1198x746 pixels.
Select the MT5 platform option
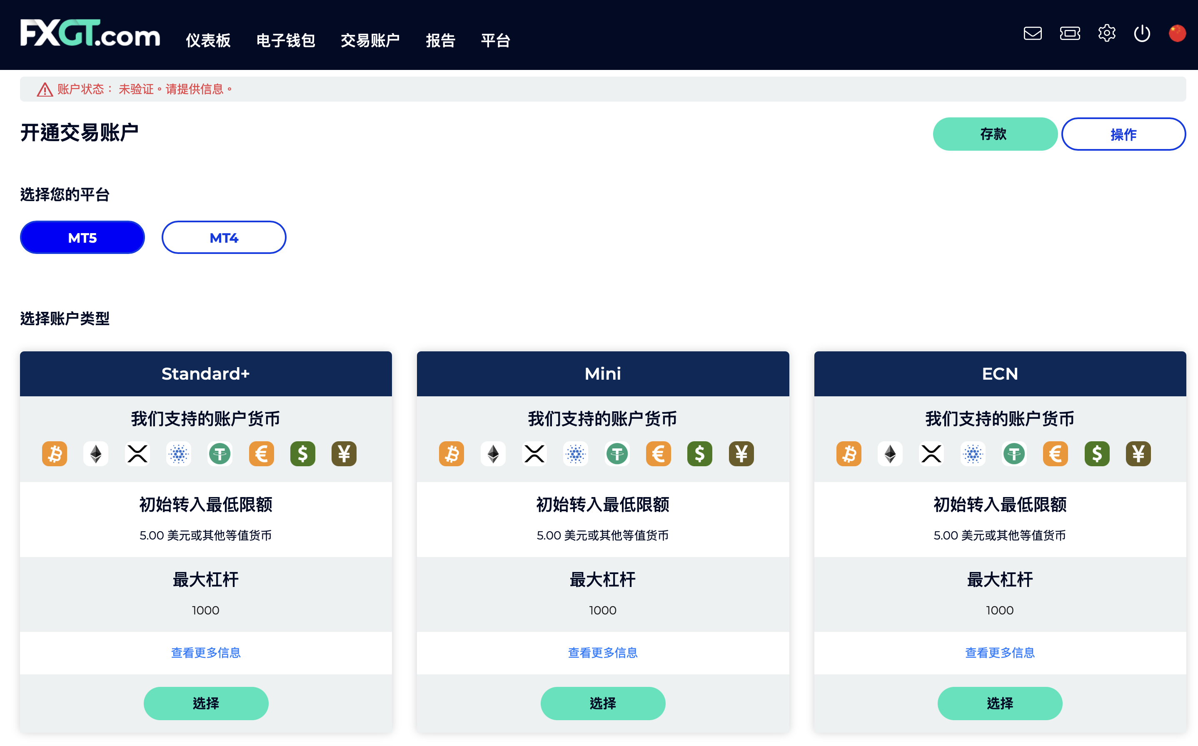coord(82,237)
